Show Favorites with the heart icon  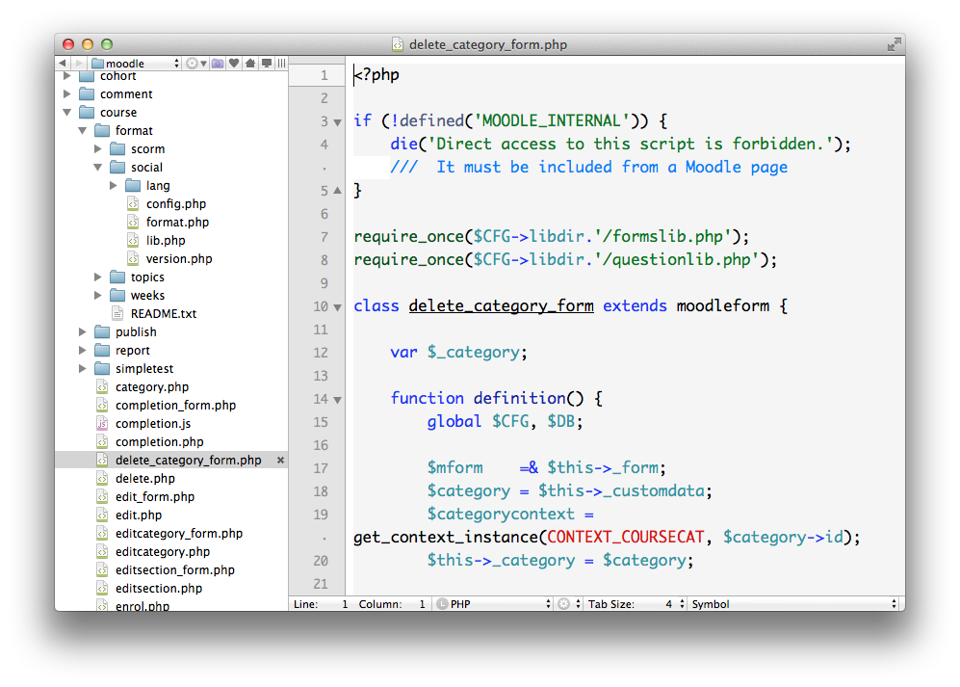(234, 64)
